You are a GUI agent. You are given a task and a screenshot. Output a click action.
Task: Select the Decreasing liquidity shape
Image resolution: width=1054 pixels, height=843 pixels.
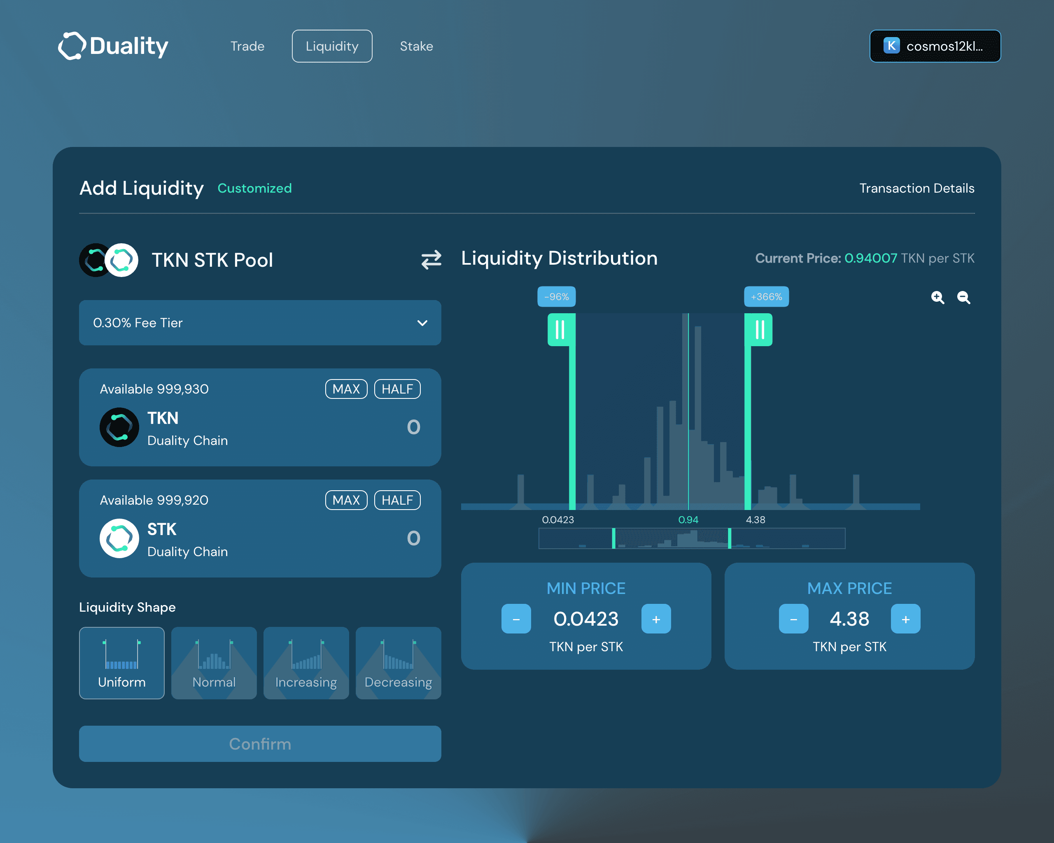398,663
